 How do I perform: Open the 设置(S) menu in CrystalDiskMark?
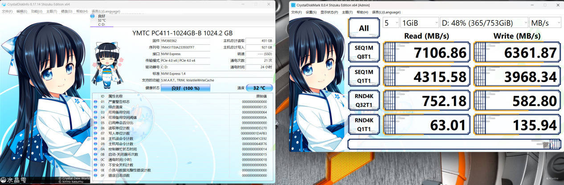[x=311, y=12]
